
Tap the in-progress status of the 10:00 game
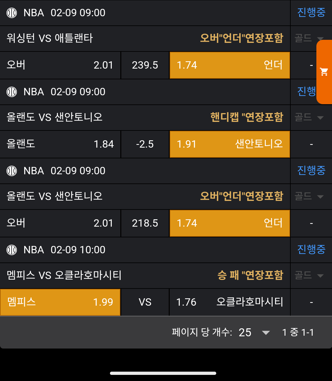coord(311,250)
